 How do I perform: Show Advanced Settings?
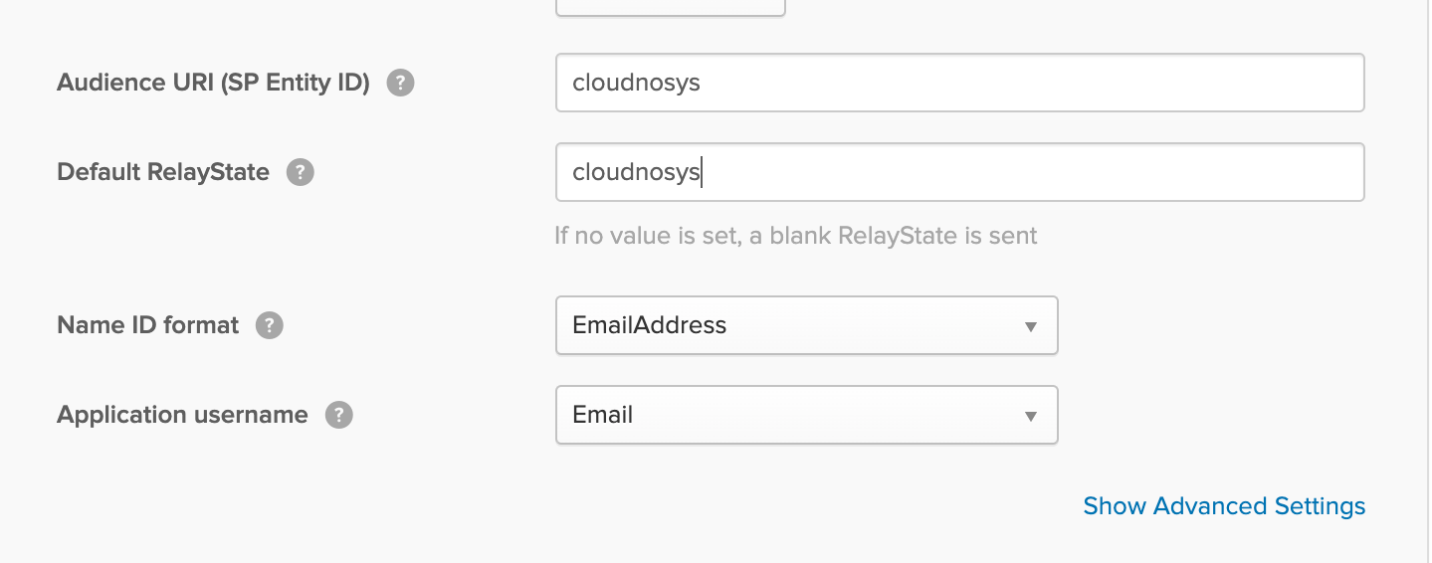[1224, 506]
